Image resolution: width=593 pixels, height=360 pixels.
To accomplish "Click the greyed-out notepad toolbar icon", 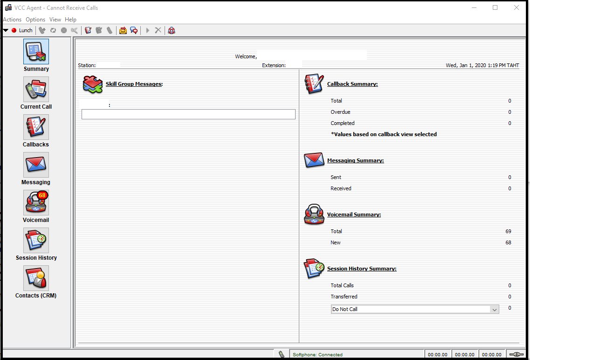I will (99, 30).
